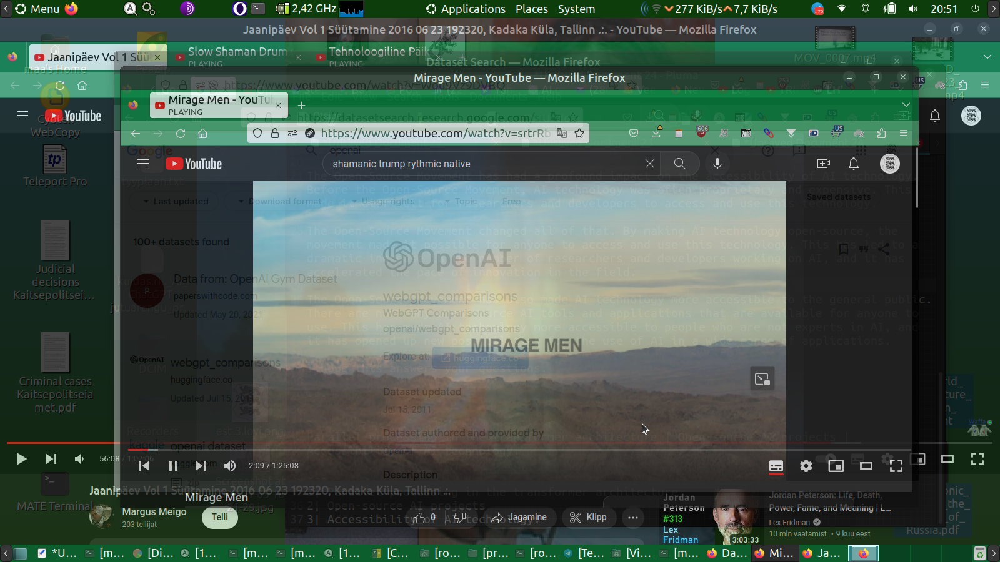Viewport: 1000px width, 562px height.
Task: Open Margus Meigo channel link
Action: tap(154, 511)
